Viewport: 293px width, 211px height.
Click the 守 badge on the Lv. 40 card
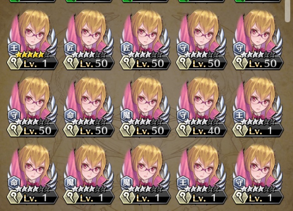pos(183,115)
